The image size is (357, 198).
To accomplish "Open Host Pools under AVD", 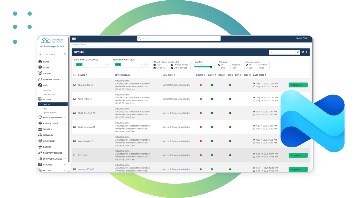I will coord(47,90).
